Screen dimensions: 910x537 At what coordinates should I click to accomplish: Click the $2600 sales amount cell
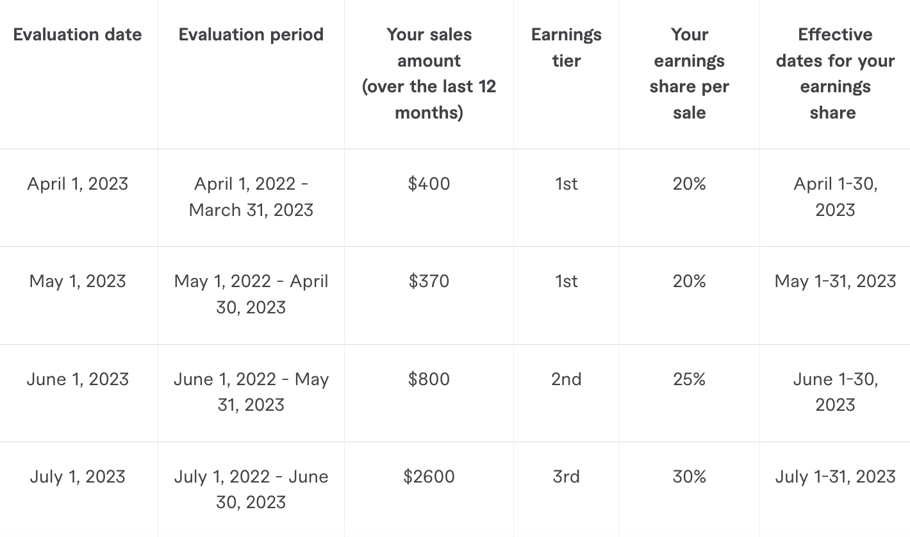(429, 477)
